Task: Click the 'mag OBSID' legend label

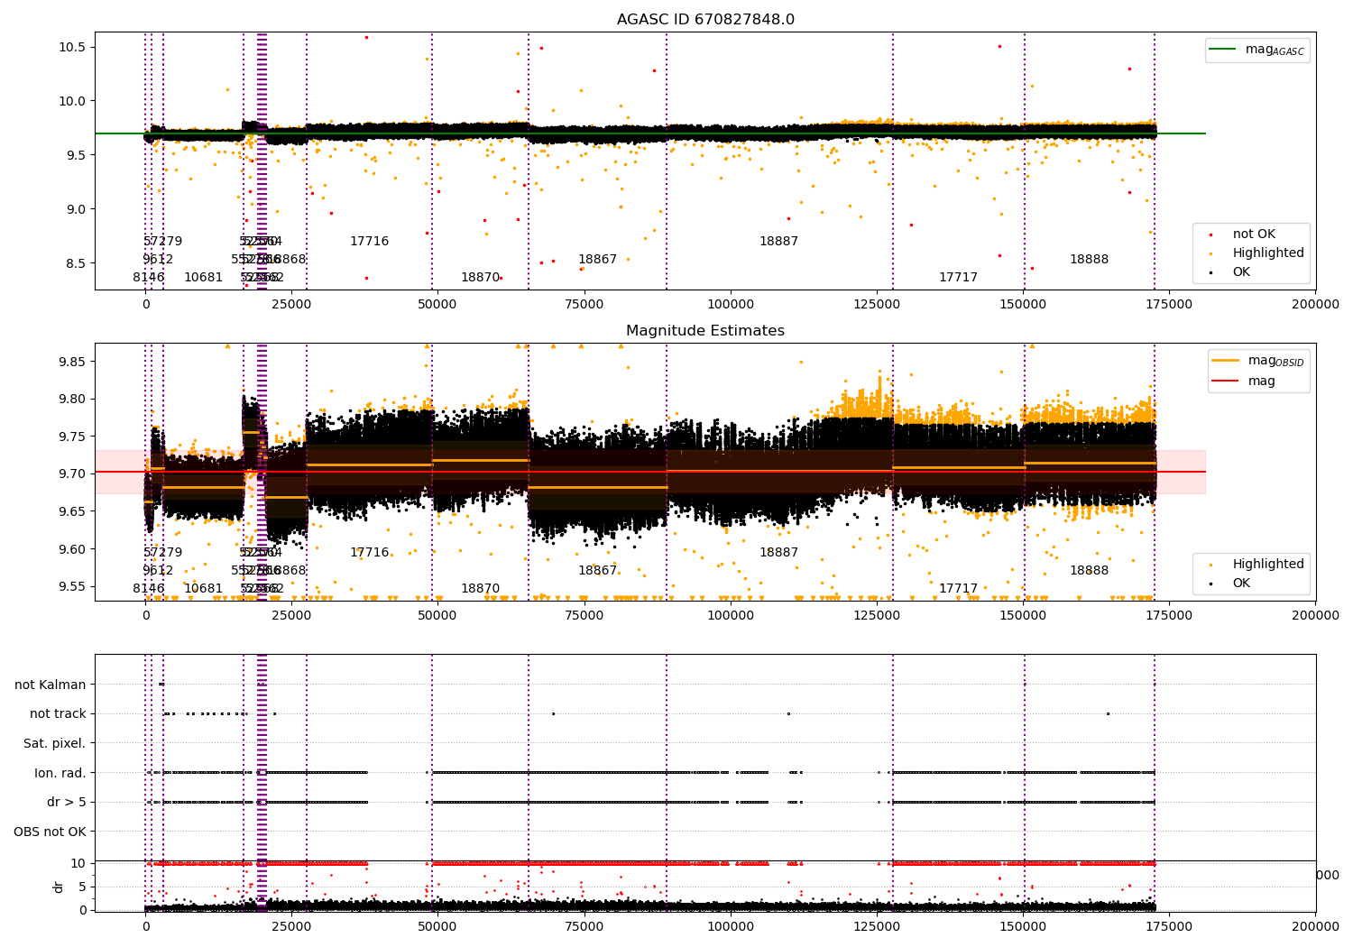Action: [x=1275, y=361]
